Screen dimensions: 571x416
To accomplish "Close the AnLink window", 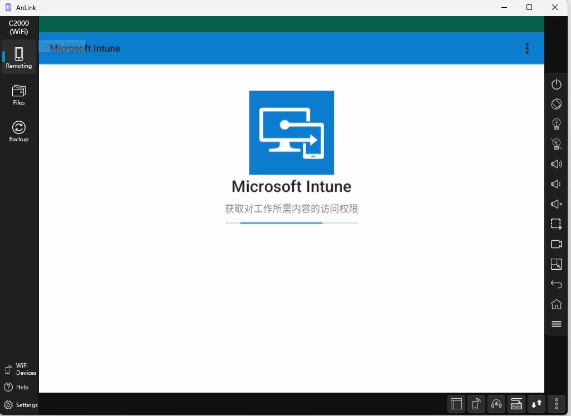I will click(555, 7).
